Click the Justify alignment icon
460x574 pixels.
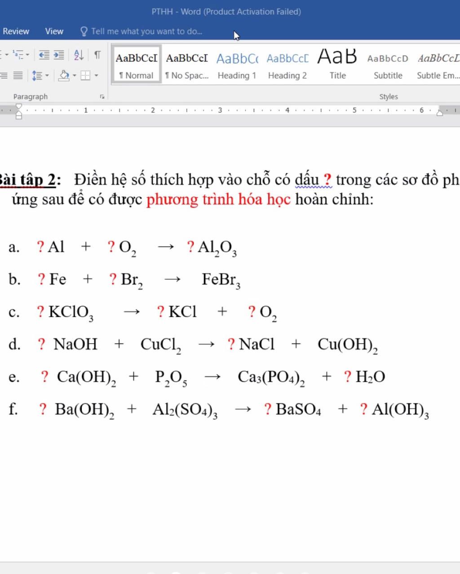(18, 76)
